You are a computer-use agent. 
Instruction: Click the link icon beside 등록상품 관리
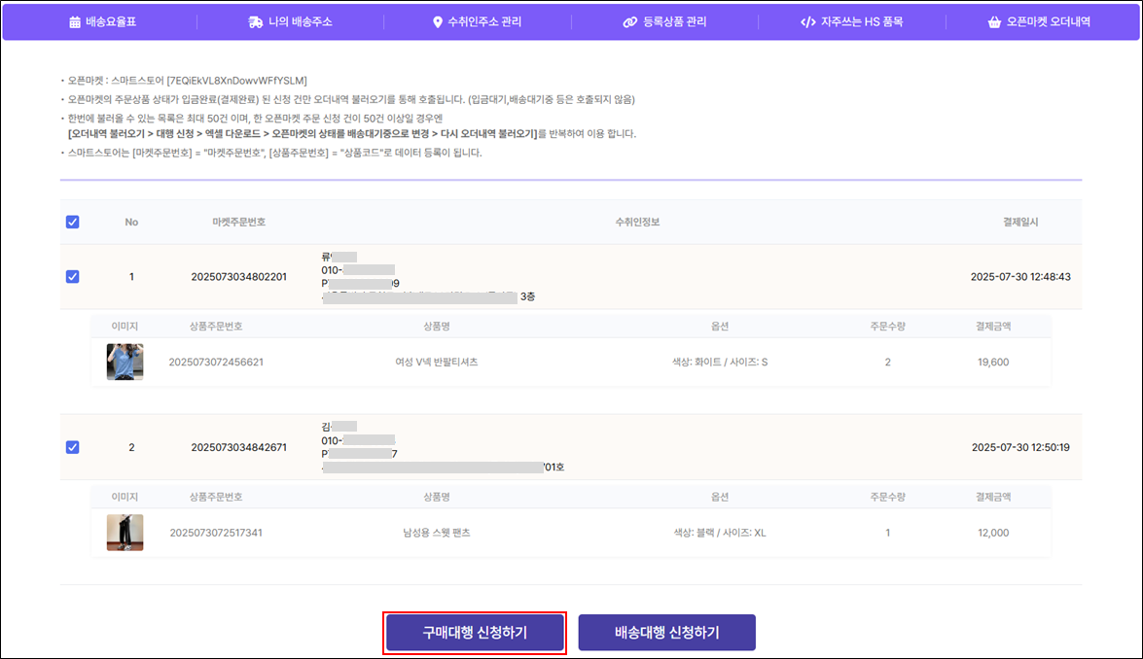coord(629,21)
